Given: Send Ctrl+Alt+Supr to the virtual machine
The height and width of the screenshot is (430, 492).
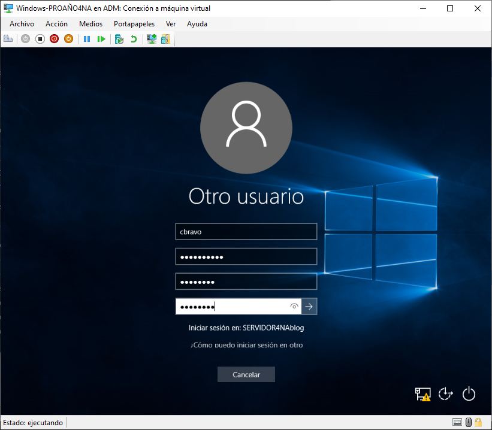Looking at the screenshot, I should [x=8, y=38].
